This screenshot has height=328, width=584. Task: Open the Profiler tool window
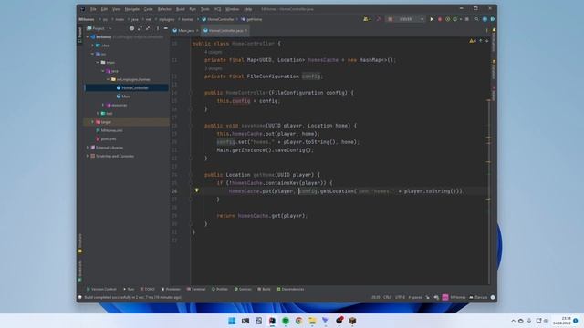[220, 289]
